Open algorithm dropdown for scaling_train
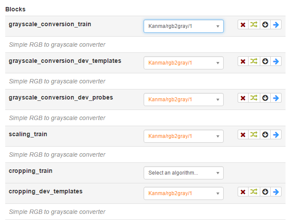The width and height of the screenshot is (289, 220). click(184, 136)
